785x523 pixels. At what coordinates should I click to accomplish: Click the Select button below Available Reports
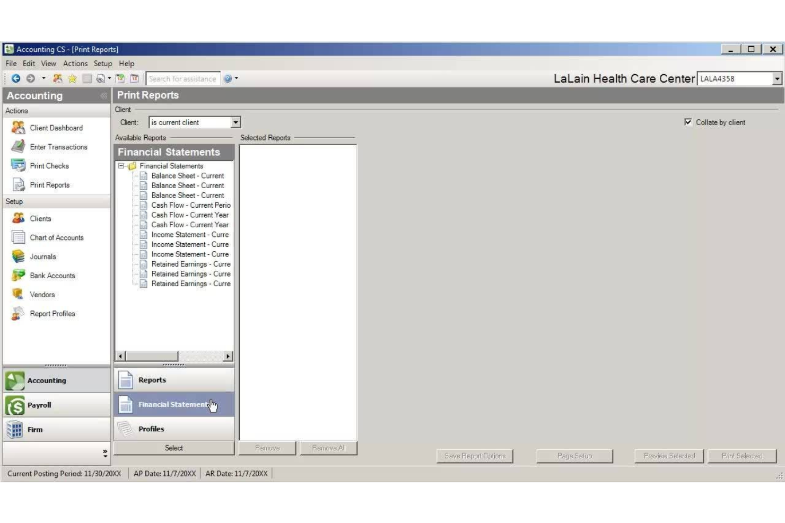[x=174, y=448]
